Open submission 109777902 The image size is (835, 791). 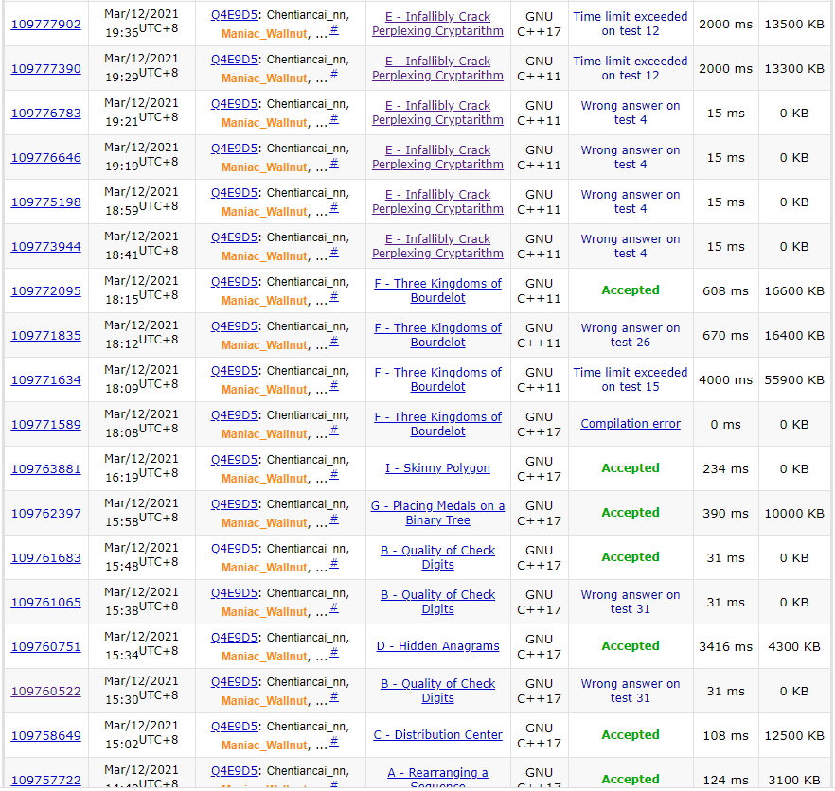click(45, 24)
